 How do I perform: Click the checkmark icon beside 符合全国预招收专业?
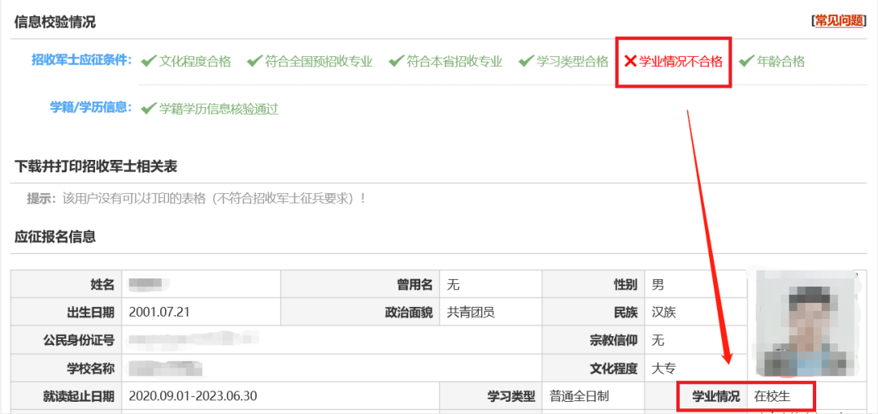(254, 61)
